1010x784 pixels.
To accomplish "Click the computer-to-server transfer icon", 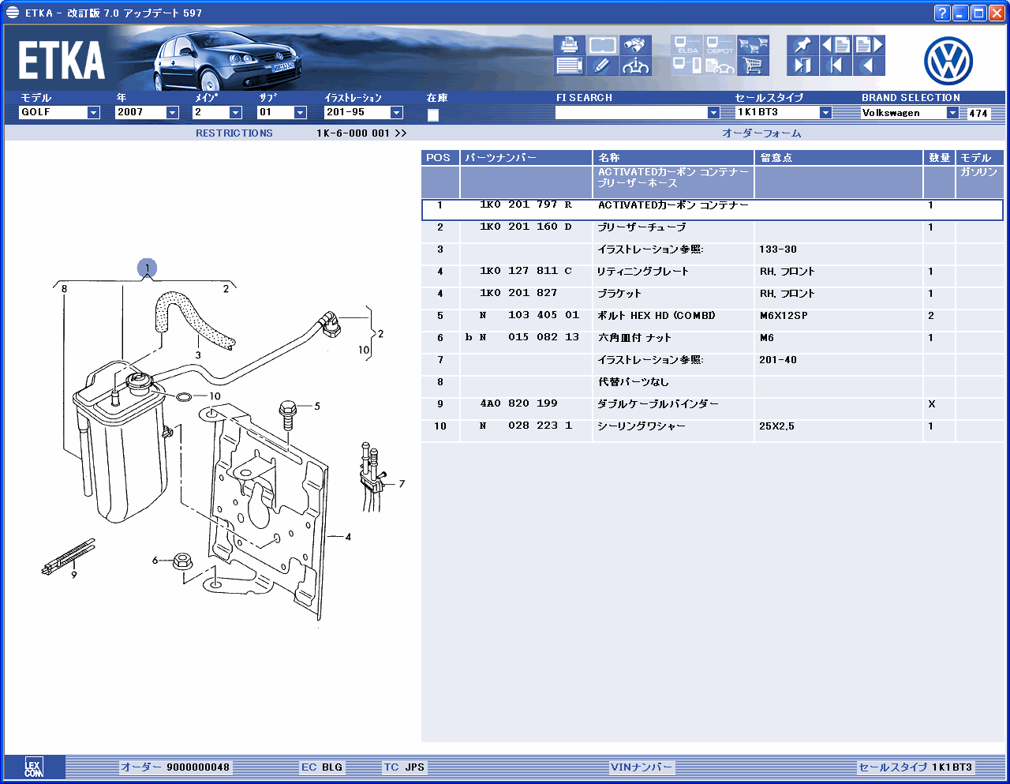I will [687, 66].
